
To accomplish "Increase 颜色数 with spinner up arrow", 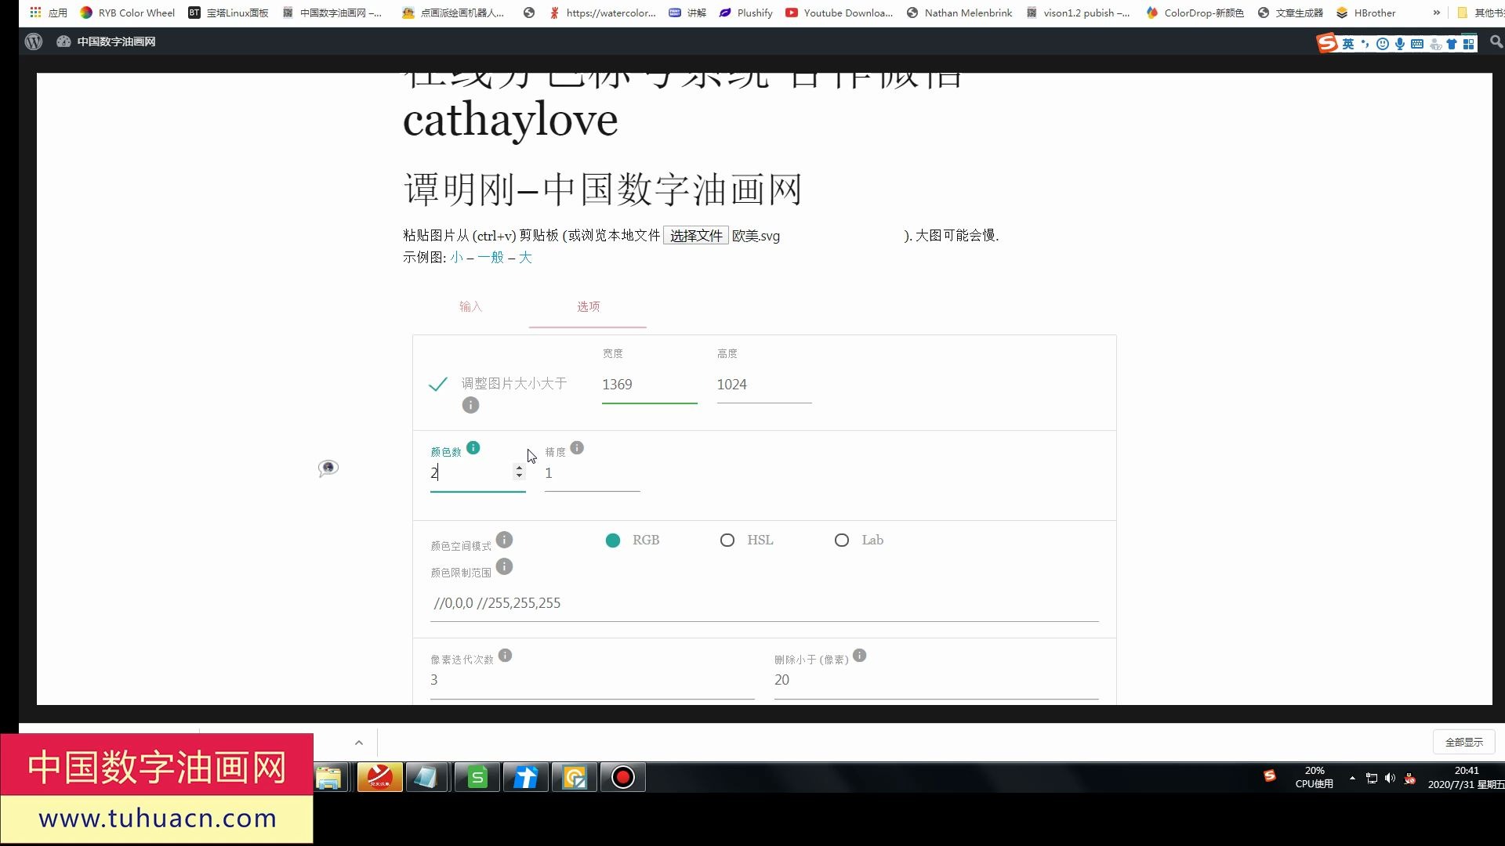I will (x=519, y=468).
